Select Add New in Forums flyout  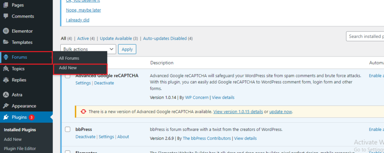[68, 68]
